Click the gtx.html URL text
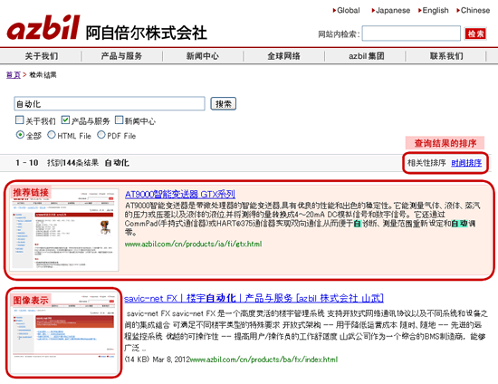The height and width of the screenshot is (384, 498). (193, 244)
